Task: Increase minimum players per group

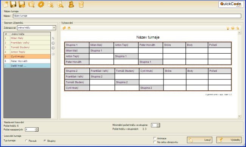Action: [x=158, y=124]
